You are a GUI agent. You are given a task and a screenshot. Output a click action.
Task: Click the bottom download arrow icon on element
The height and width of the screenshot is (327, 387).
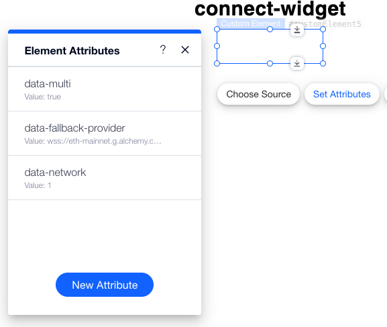point(297,63)
